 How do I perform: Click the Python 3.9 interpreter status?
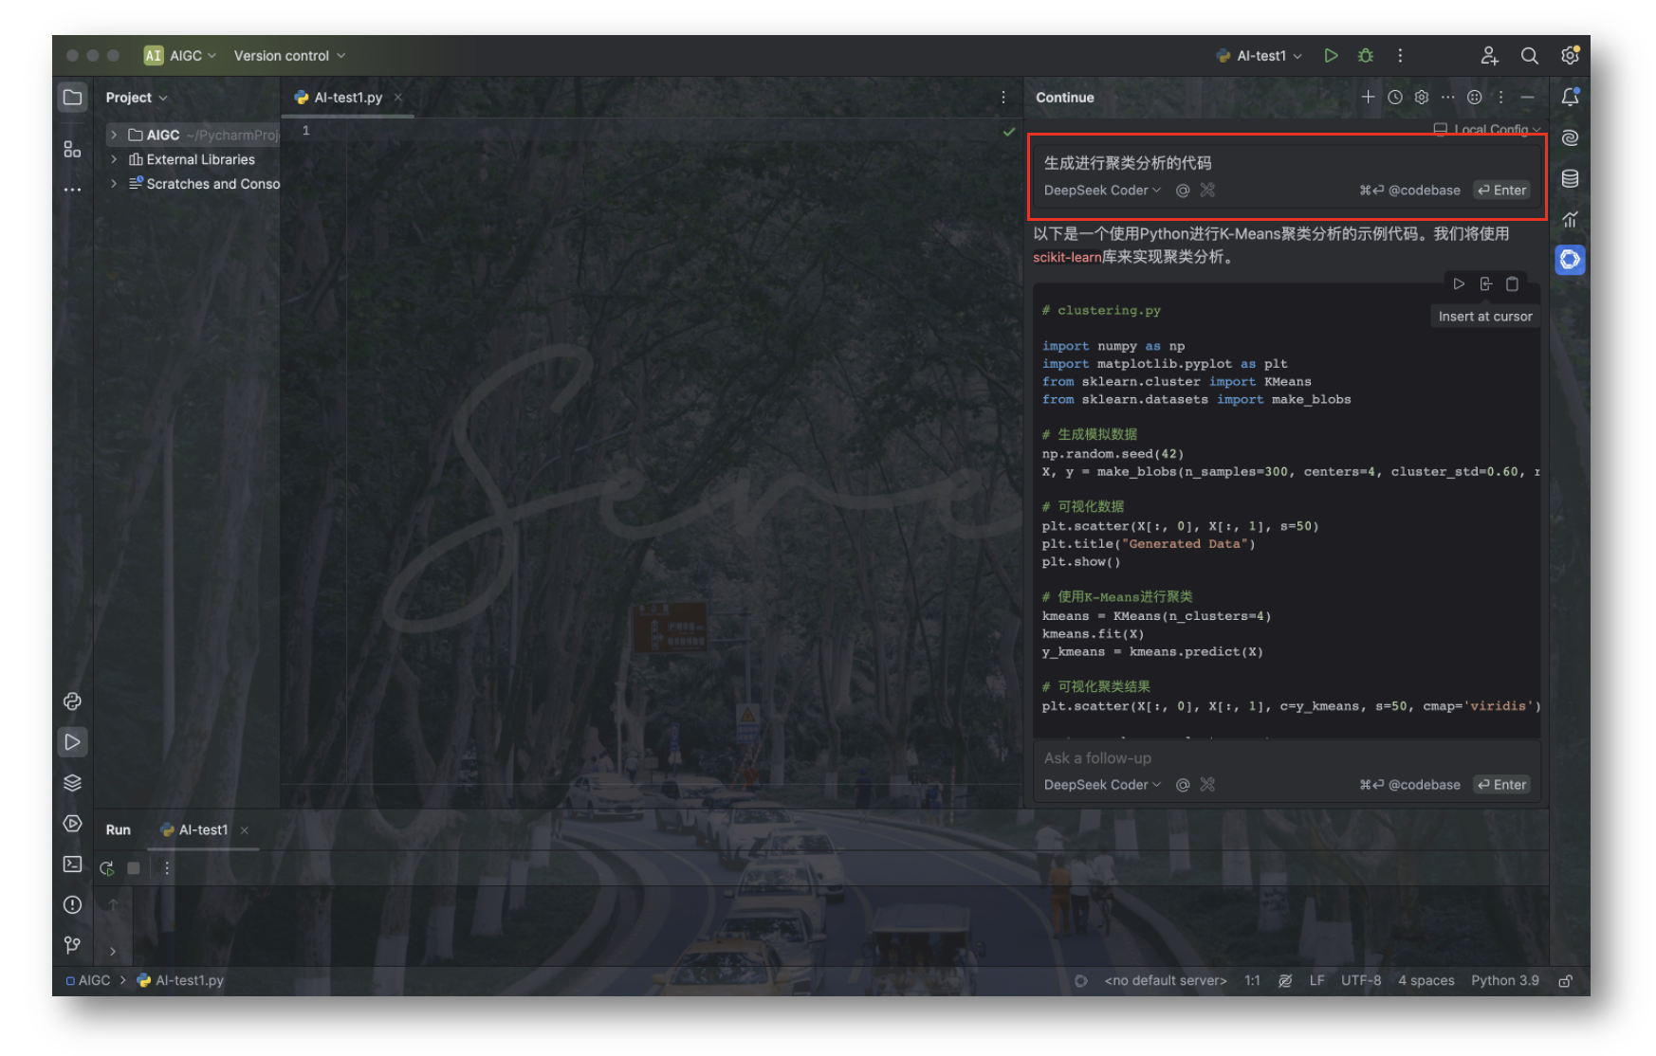coord(1505,981)
